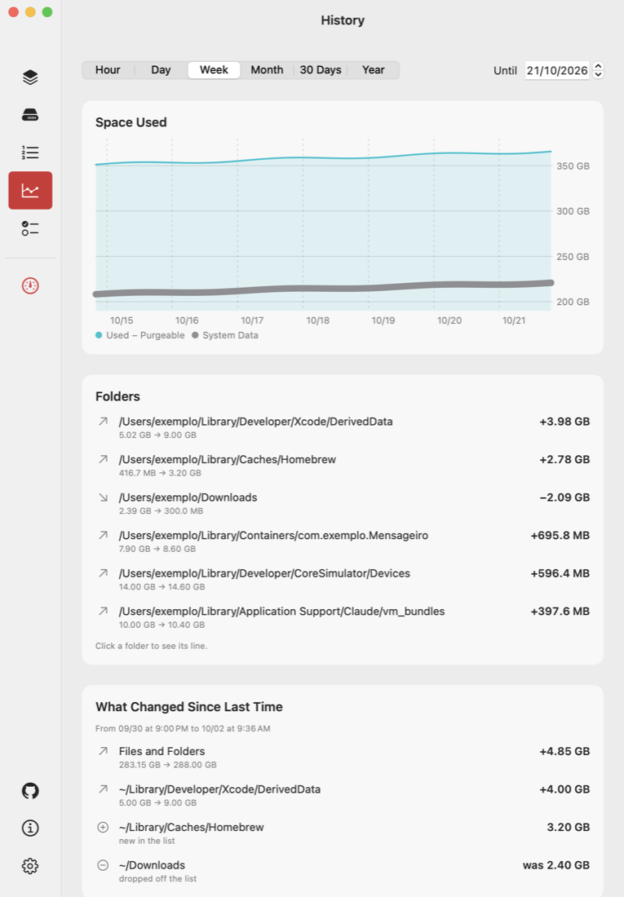Click the ~/Library/Caches/Homebrew new entry
Screen dimensions: 624x897
(343, 833)
